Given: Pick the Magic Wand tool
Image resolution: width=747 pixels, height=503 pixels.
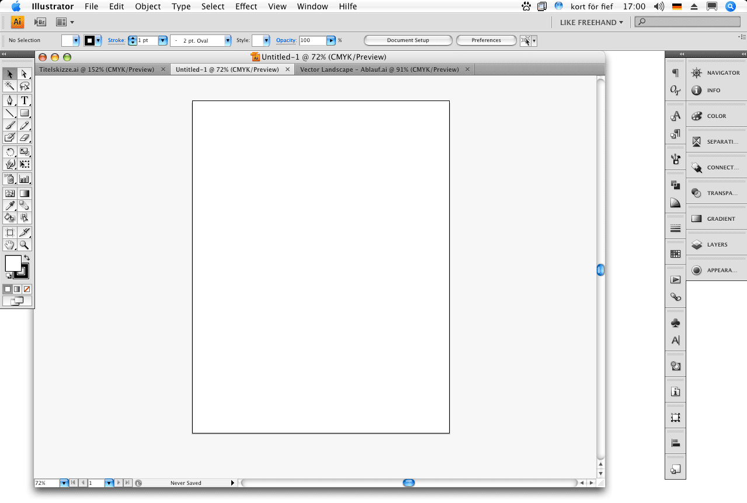Looking at the screenshot, I should pyautogui.click(x=10, y=86).
